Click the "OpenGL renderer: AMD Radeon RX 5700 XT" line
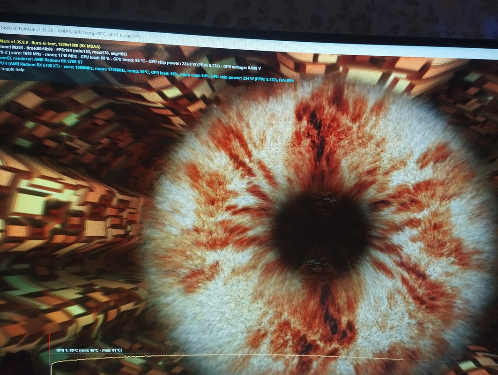498x375 pixels. [x=41, y=60]
